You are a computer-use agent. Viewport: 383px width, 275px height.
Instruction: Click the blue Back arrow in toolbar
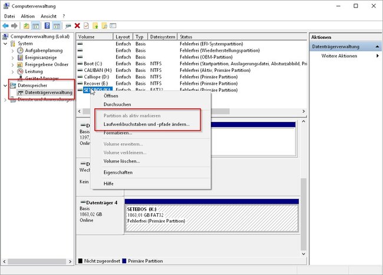tap(5, 26)
